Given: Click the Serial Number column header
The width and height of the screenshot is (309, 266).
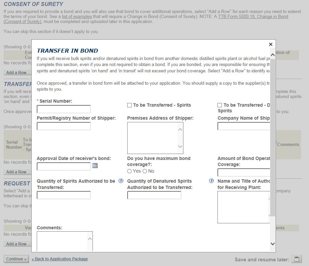Looking at the screenshot, I should pos(14,145).
